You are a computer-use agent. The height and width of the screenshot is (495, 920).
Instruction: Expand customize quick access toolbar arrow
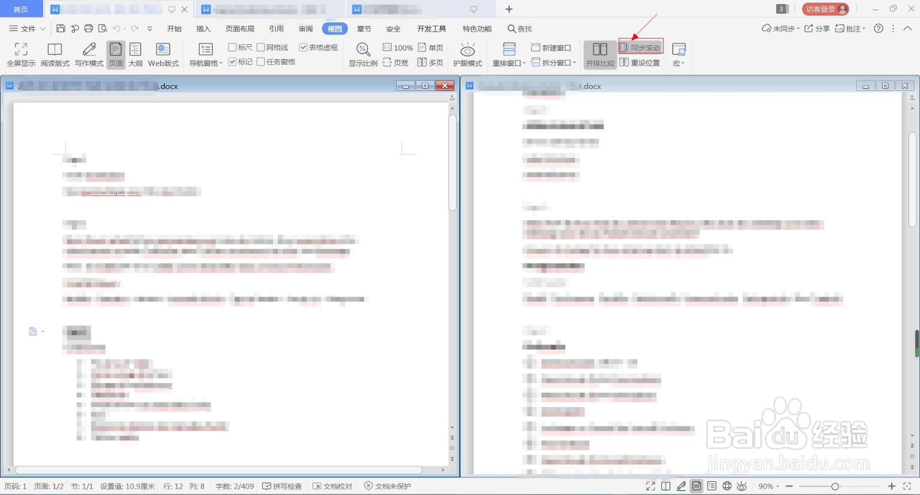click(149, 28)
